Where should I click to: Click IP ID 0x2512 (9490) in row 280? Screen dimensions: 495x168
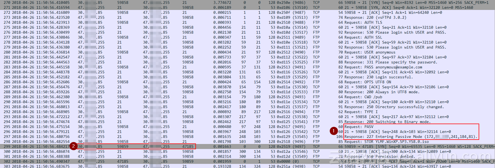tap(291, 52)
